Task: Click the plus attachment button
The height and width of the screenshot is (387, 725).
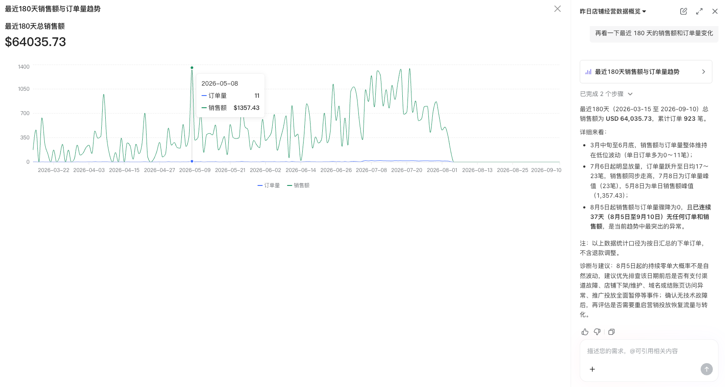Action: 592,369
